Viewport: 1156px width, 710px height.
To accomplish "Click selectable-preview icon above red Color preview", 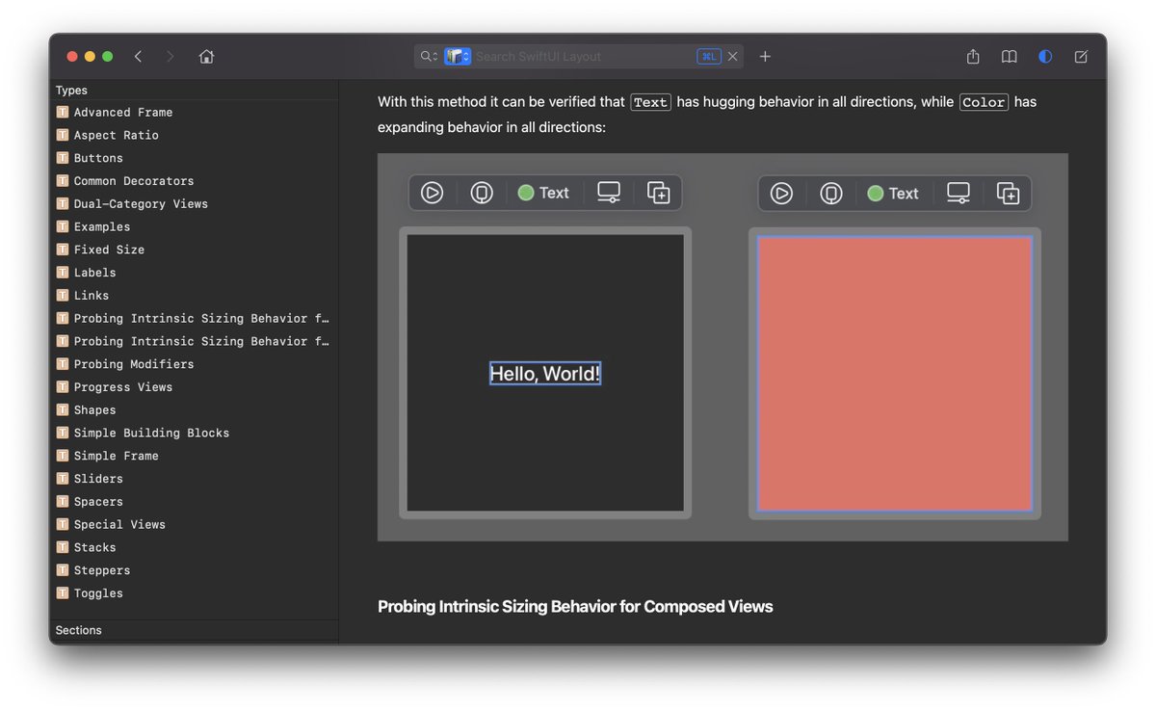I will [x=831, y=194].
